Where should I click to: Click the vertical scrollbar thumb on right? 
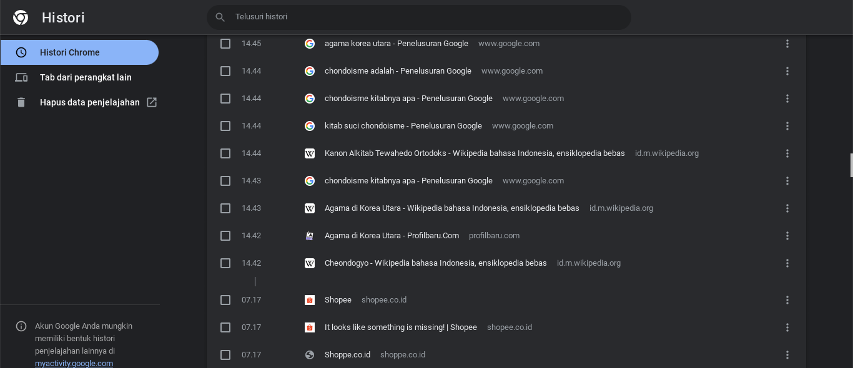pos(851,165)
